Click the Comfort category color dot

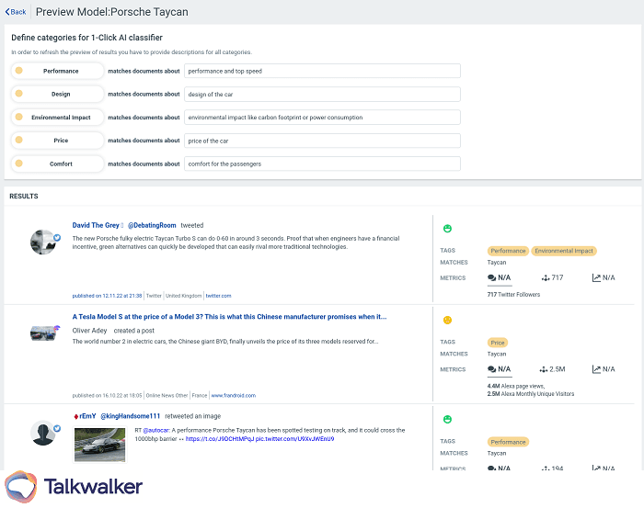tap(19, 164)
